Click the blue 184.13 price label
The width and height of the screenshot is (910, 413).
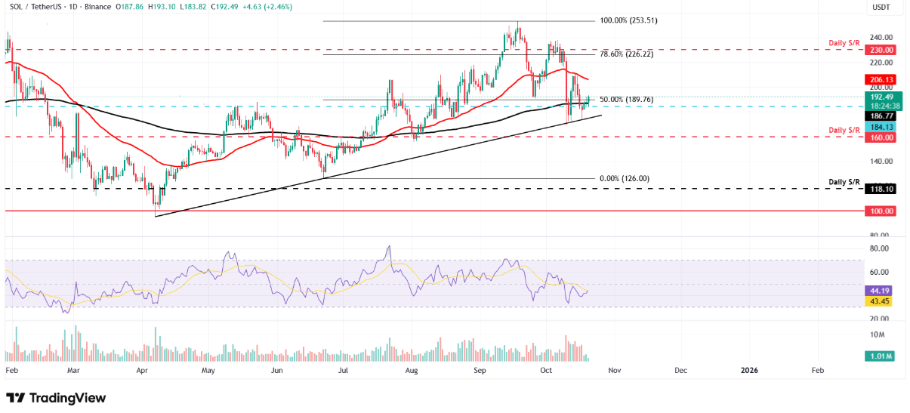point(881,127)
